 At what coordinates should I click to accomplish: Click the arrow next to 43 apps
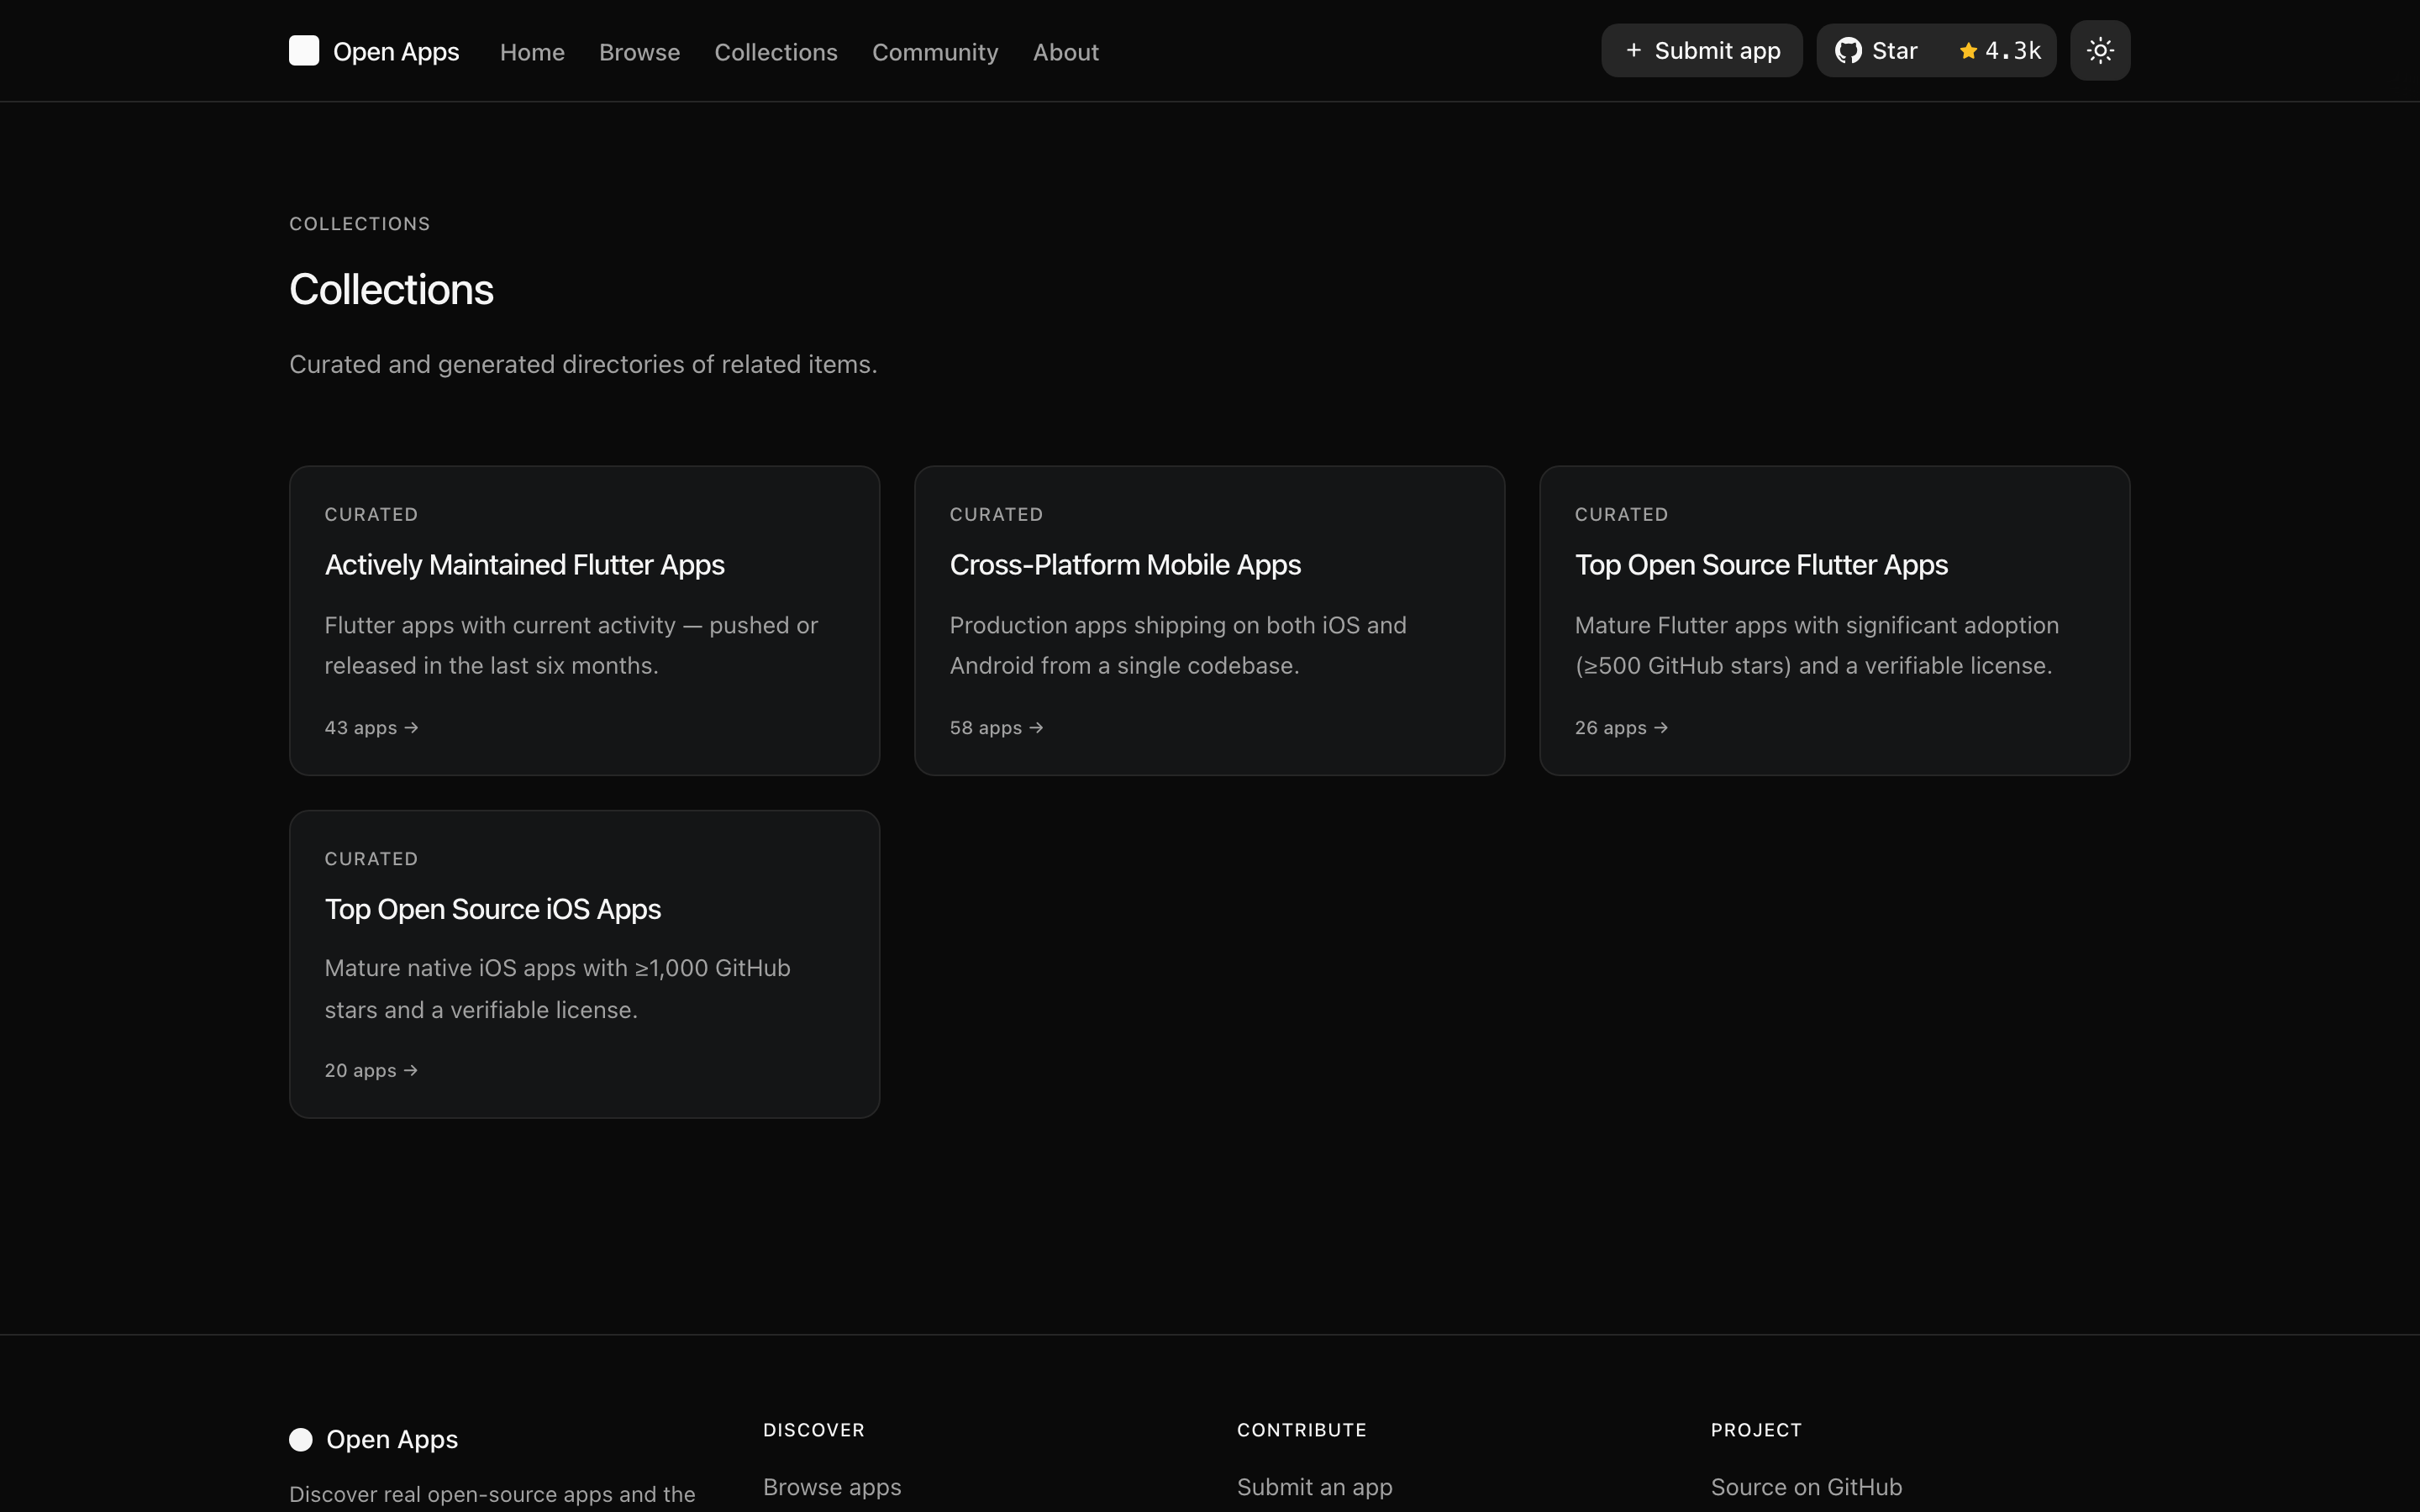tap(411, 728)
